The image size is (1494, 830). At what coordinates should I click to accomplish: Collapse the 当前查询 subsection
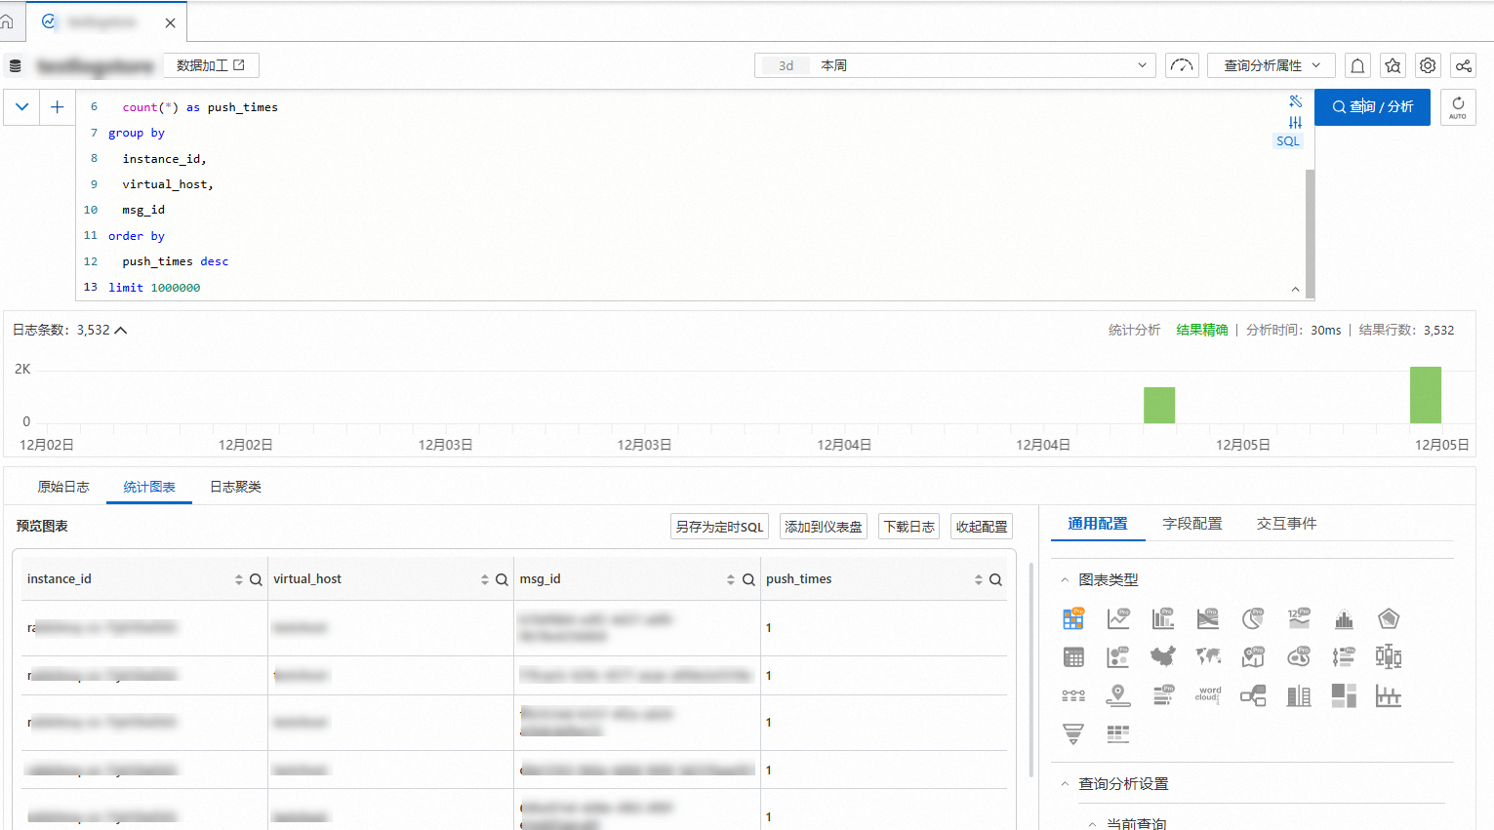coord(1093,824)
